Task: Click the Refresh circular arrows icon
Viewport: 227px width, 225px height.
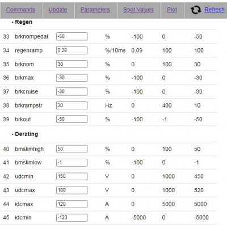Action: (196, 10)
